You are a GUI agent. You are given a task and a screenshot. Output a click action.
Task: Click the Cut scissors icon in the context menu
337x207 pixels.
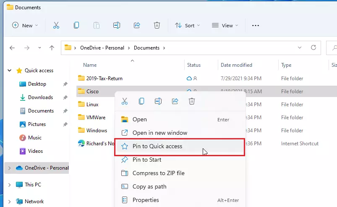click(125, 101)
